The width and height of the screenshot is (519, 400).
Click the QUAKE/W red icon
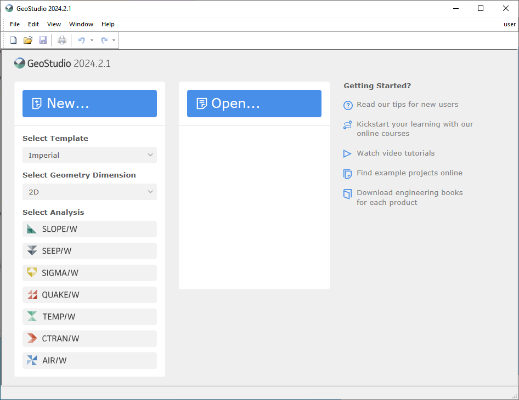pyautogui.click(x=32, y=295)
